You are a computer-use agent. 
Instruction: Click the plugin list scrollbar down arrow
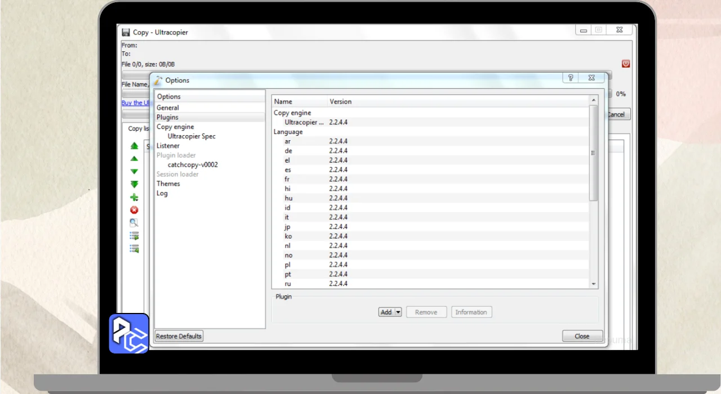(593, 284)
